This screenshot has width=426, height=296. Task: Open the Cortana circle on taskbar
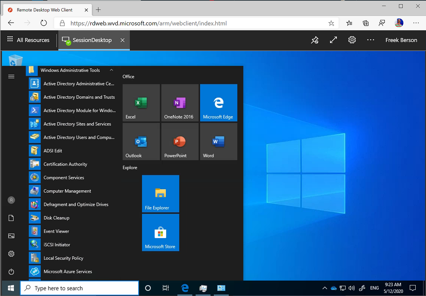tap(148, 288)
